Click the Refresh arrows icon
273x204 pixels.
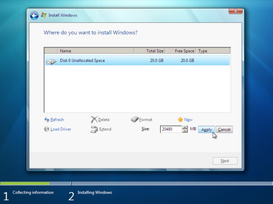[47, 119]
